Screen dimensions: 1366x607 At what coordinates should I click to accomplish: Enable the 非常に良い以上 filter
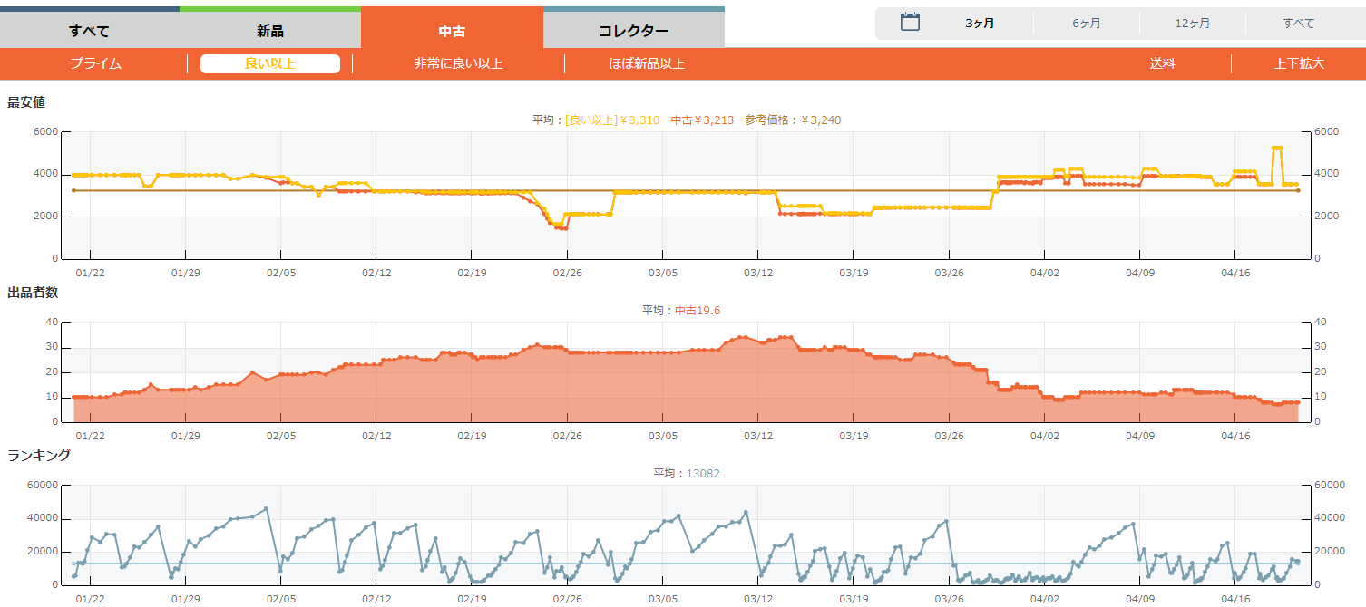458,63
